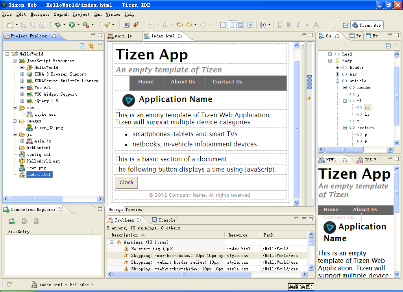Click the Search flashlight toolbar icon
The height and width of the screenshot is (292, 403).
tap(107, 25)
